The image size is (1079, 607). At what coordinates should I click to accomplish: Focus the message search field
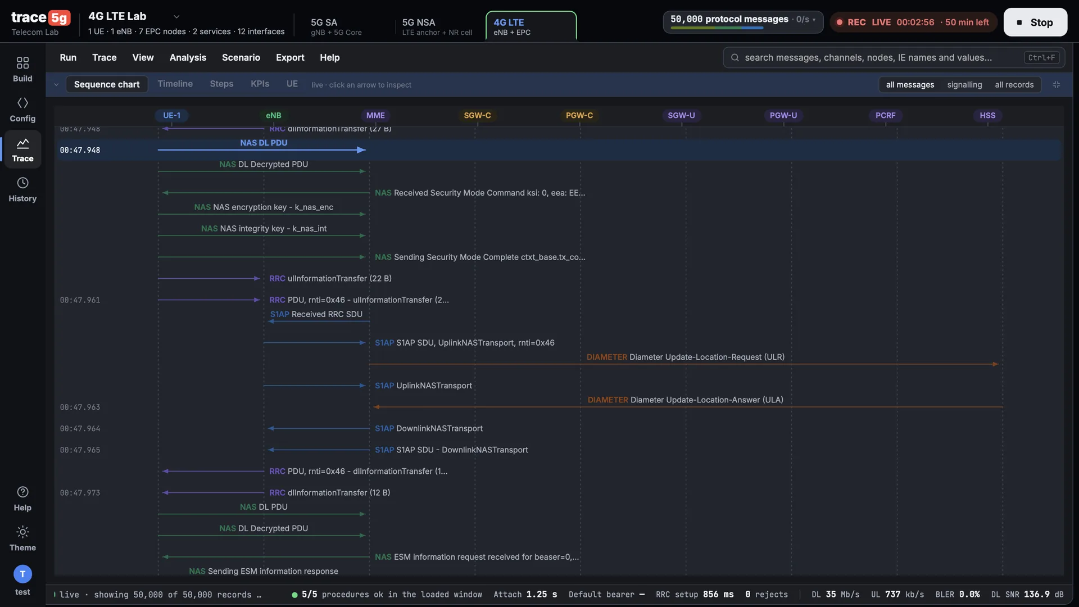[x=894, y=57]
